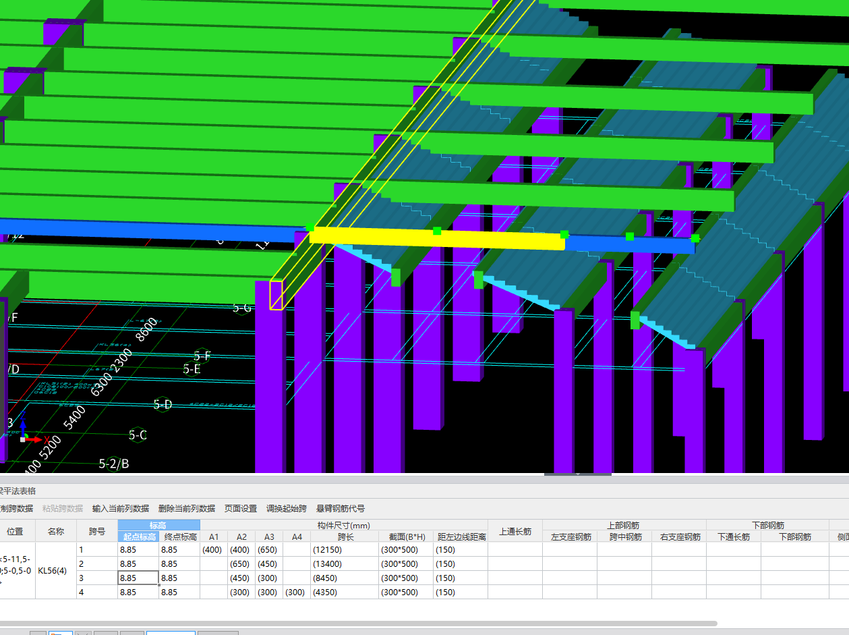
Task: Click axis label 5-D in the viewport
Action: click(163, 404)
